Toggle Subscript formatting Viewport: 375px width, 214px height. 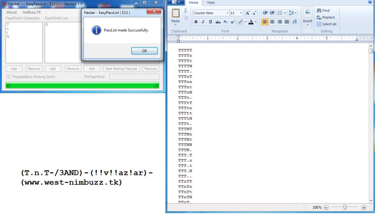[225, 22]
